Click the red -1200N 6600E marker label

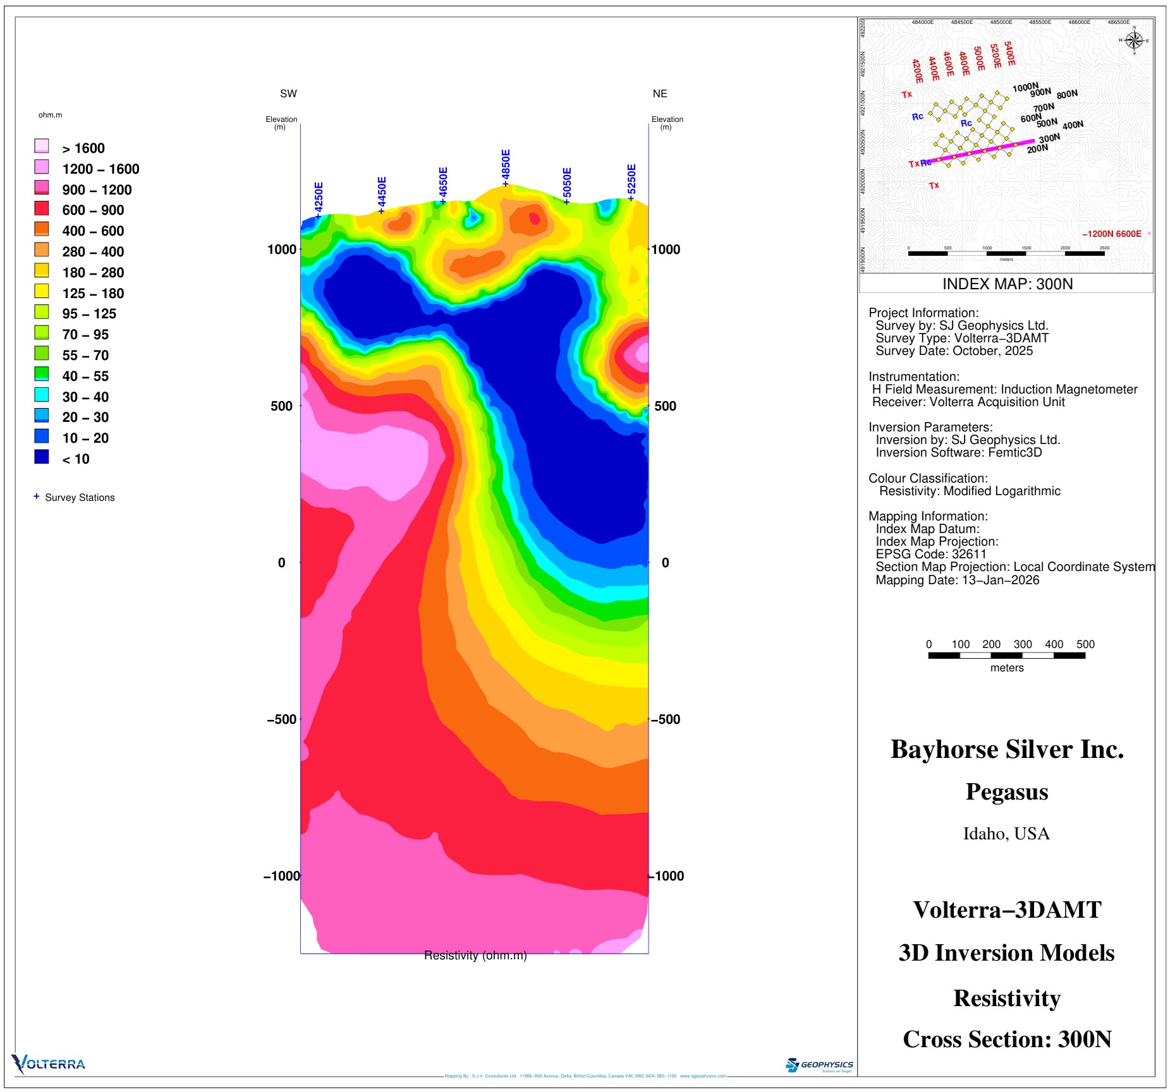coord(1112,234)
